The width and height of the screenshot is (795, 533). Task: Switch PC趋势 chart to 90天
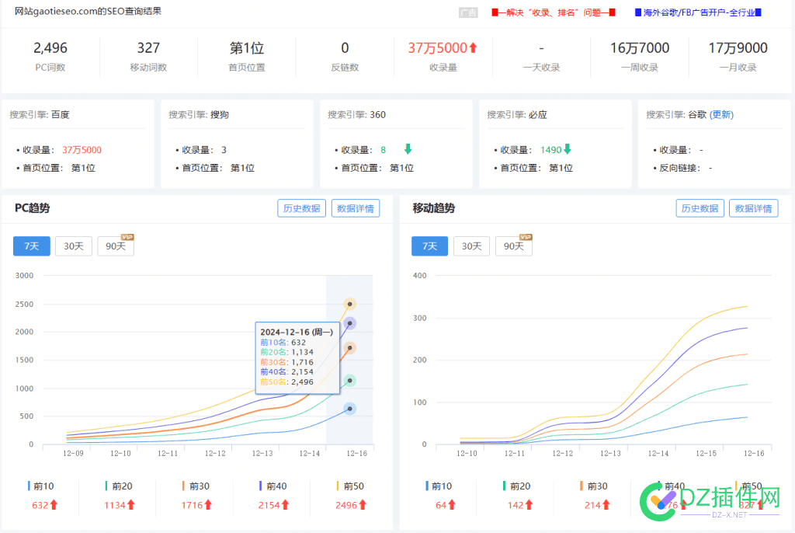pyautogui.click(x=116, y=246)
